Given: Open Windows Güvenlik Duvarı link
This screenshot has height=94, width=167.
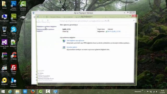Looking at the screenshot, I should 46,79.
